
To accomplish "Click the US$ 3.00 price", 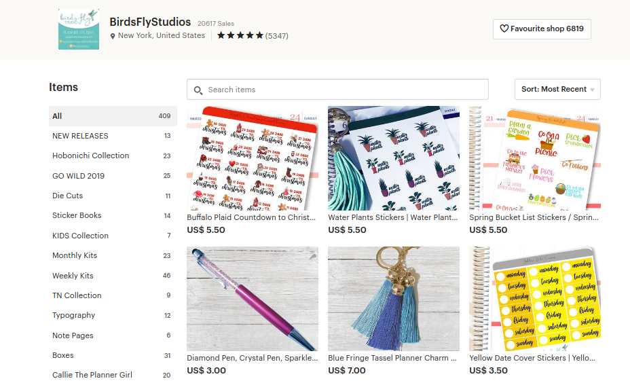I will [x=206, y=371].
